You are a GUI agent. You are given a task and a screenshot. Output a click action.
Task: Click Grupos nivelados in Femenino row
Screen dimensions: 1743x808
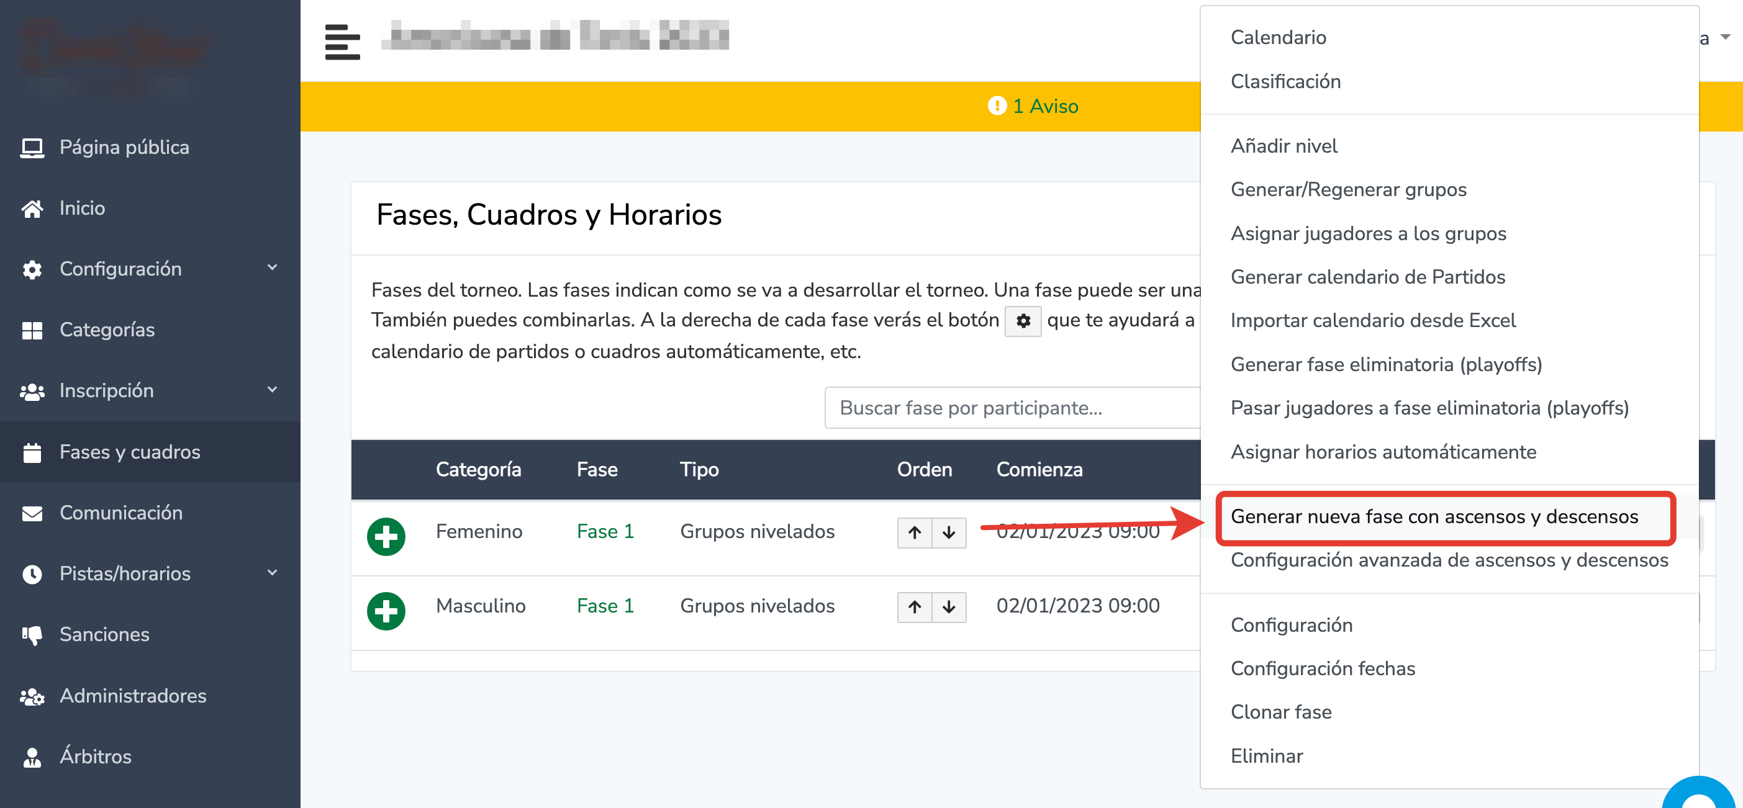pos(757,531)
